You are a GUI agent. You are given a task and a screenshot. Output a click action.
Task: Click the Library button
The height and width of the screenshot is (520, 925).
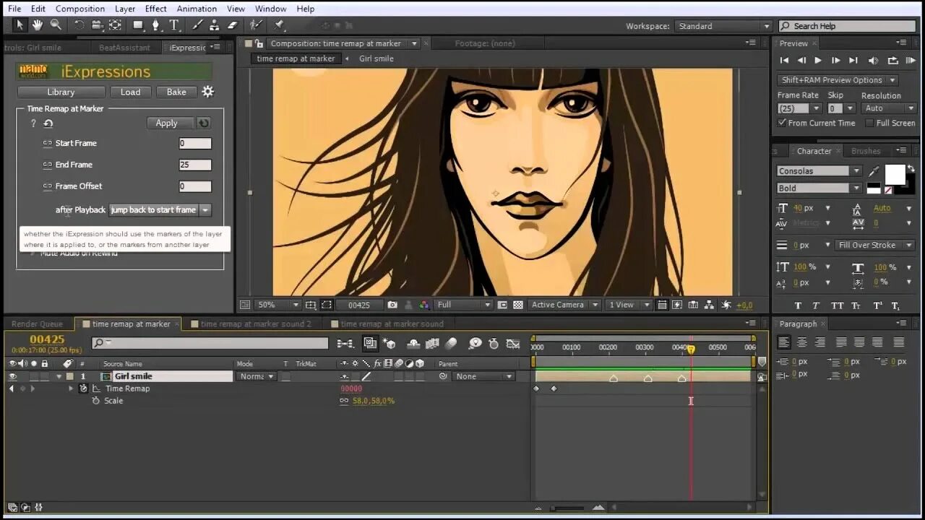(x=61, y=92)
